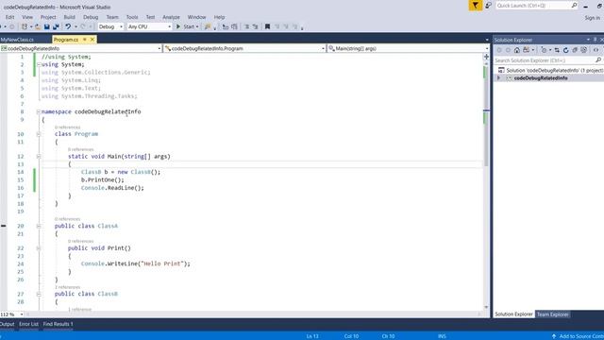Click the Find in Files icon

pyautogui.click(x=208, y=26)
